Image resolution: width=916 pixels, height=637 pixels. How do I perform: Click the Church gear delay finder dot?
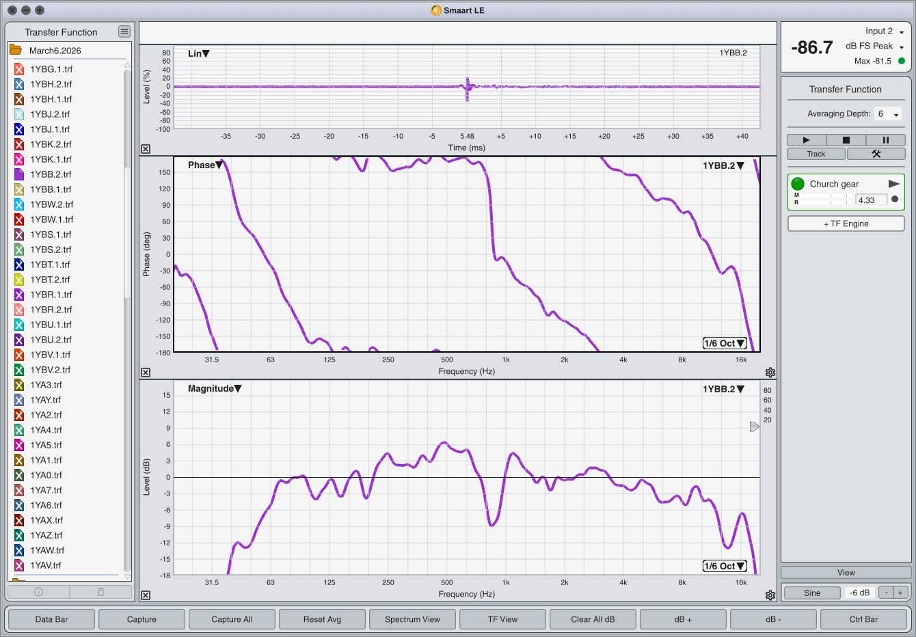[x=895, y=200]
